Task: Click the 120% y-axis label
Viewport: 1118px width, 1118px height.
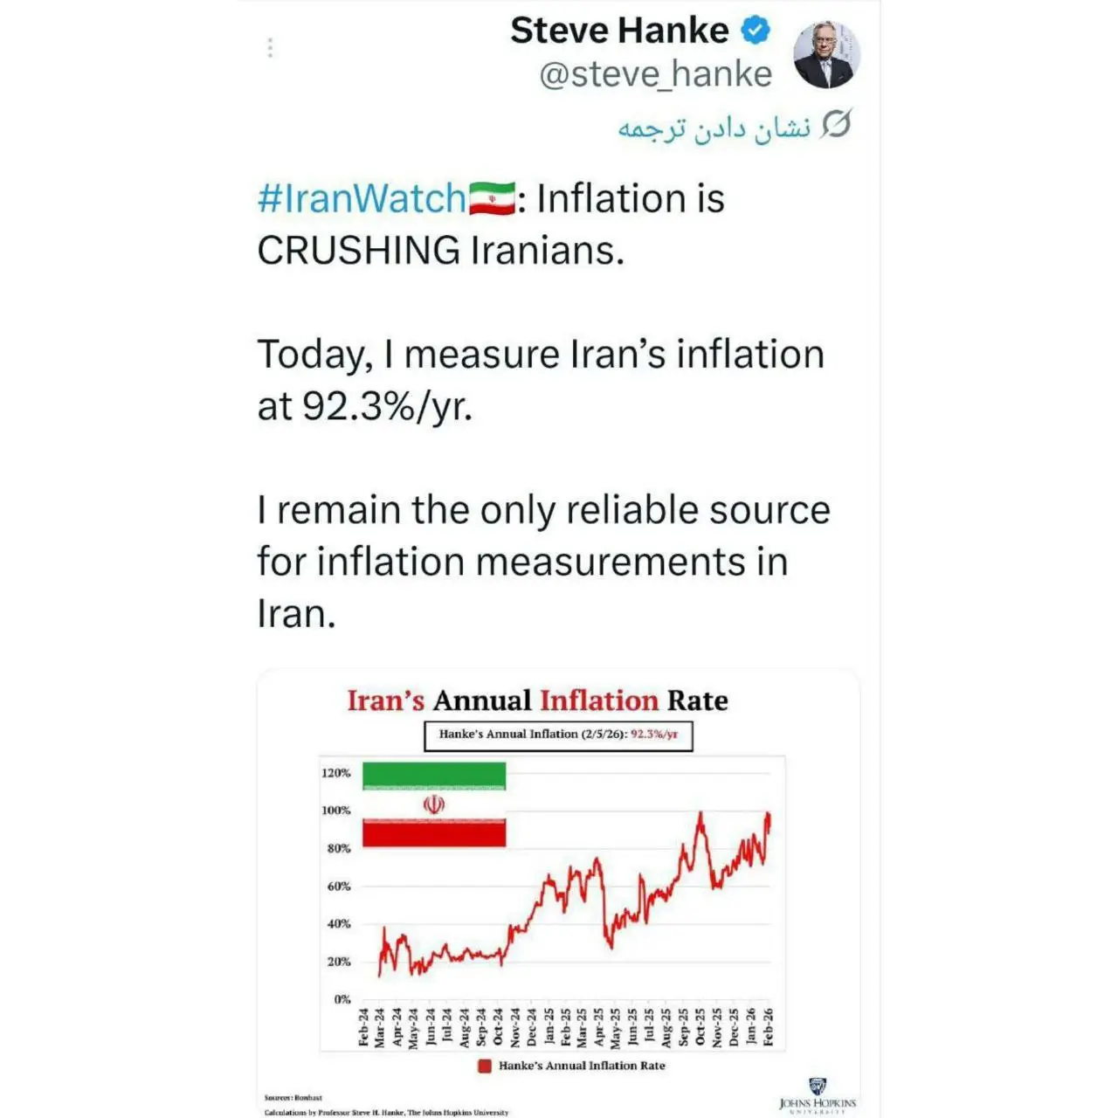Action: (x=336, y=773)
